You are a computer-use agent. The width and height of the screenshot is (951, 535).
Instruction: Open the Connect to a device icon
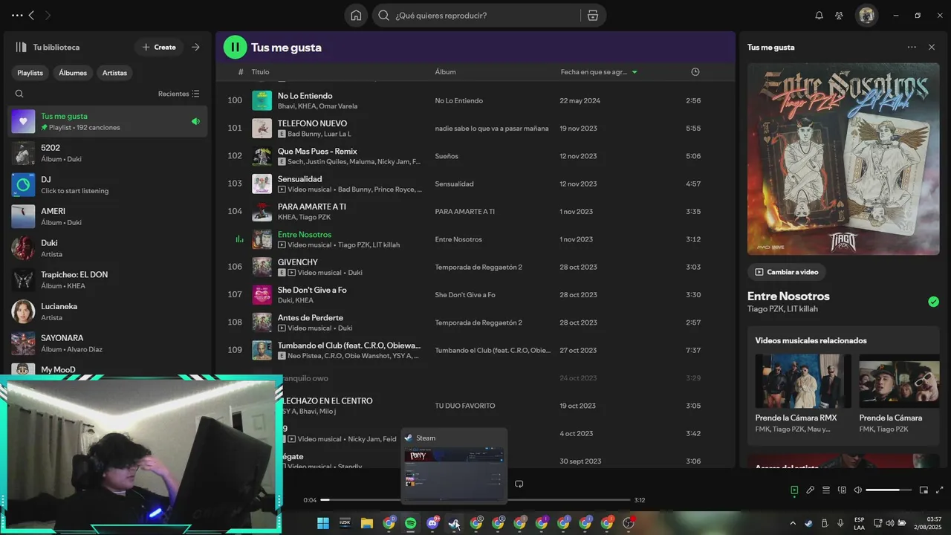point(842,490)
